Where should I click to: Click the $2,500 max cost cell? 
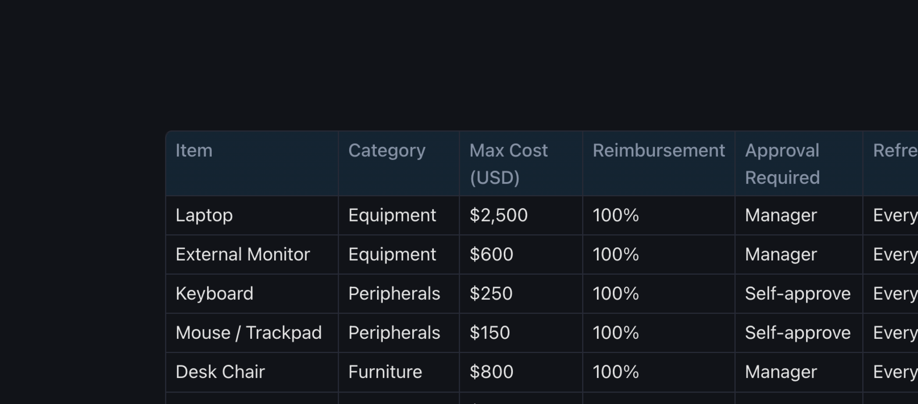coord(499,215)
